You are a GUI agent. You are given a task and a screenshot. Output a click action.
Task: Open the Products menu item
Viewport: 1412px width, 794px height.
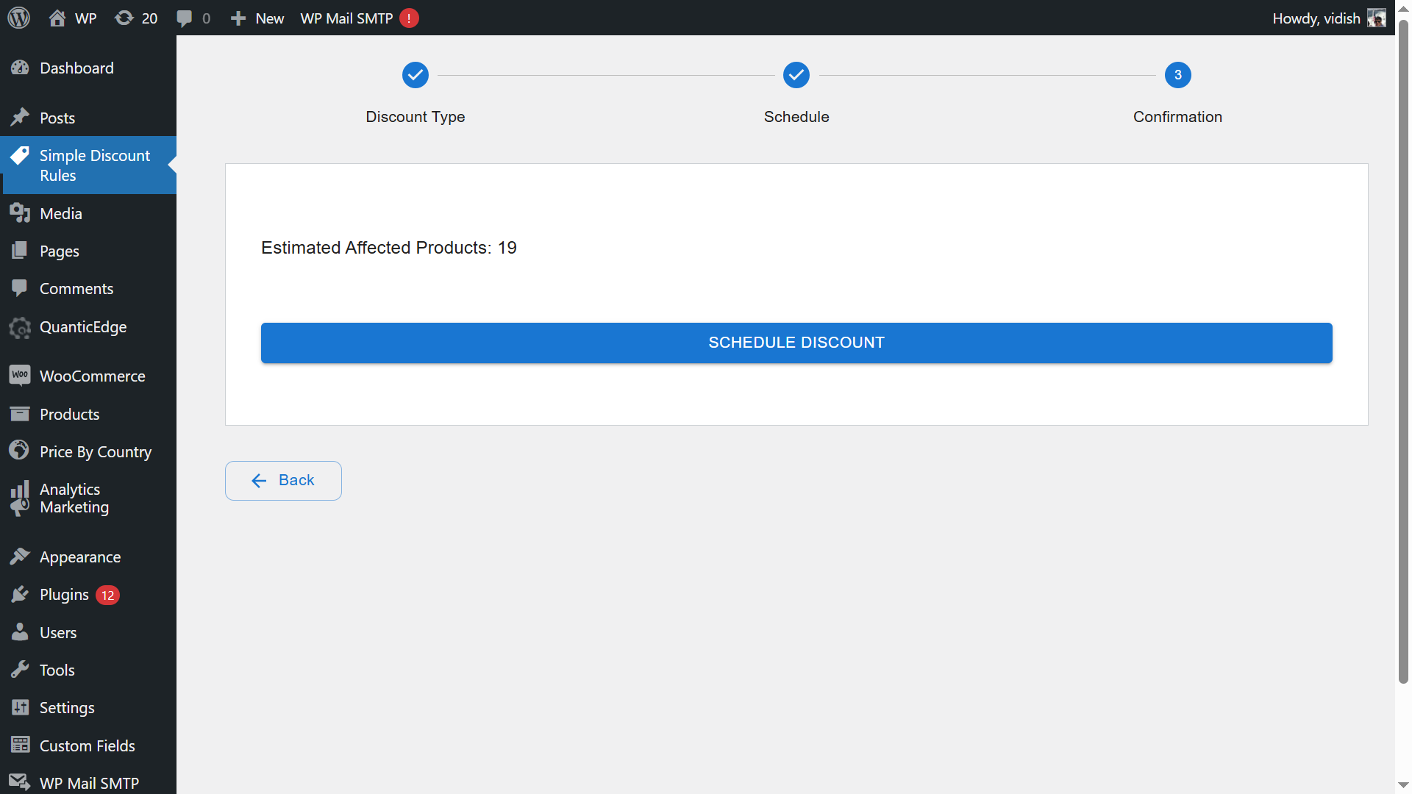pyautogui.click(x=69, y=415)
